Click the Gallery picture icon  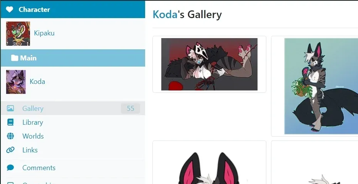pos(10,108)
